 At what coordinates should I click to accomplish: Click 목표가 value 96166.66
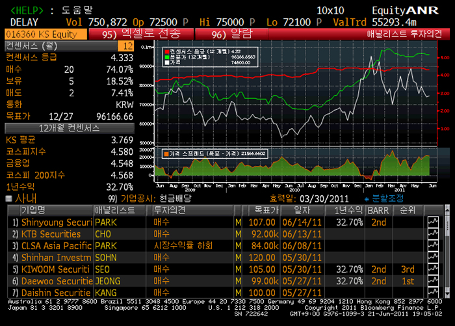114,116
